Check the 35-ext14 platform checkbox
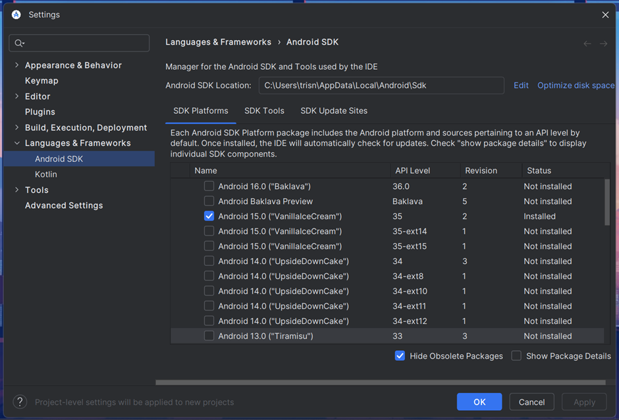Image resolution: width=619 pixels, height=420 pixels. coord(209,231)
